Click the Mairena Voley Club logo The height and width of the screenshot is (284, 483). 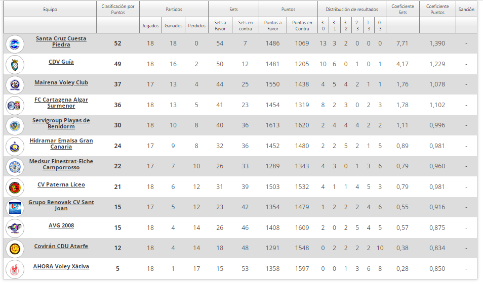15,85
